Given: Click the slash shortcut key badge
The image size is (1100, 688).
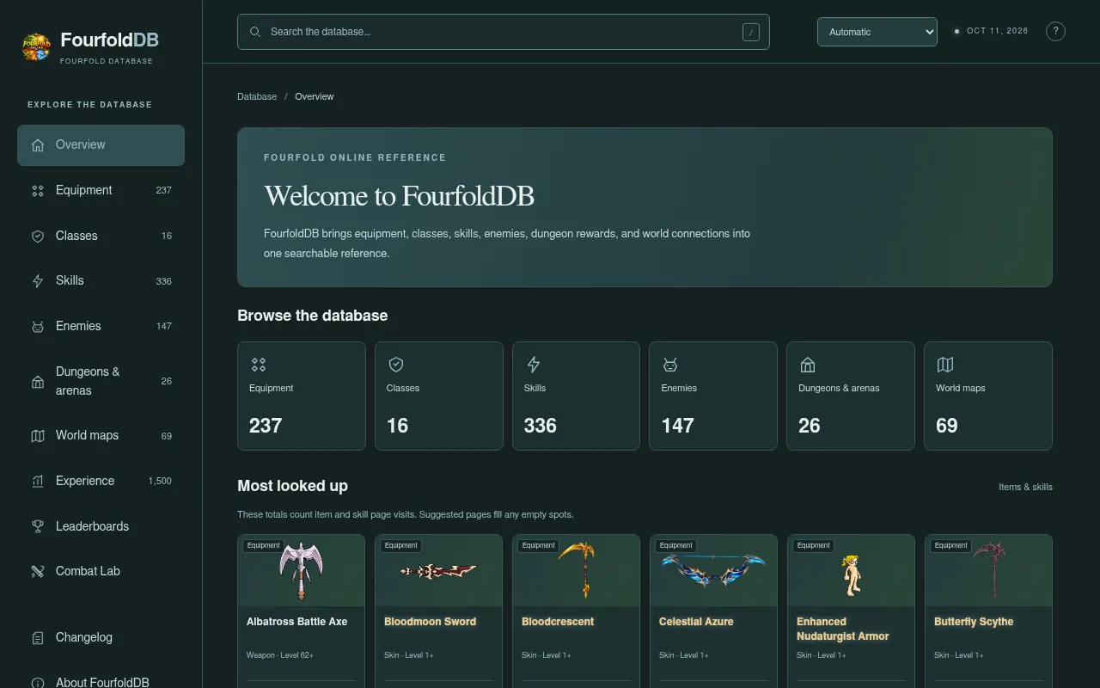Looking at the screenshot, I should click(751, 33).
